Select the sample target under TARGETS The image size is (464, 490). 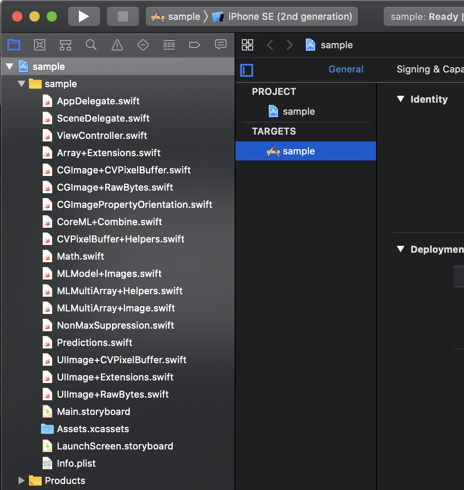click(306, 151)
